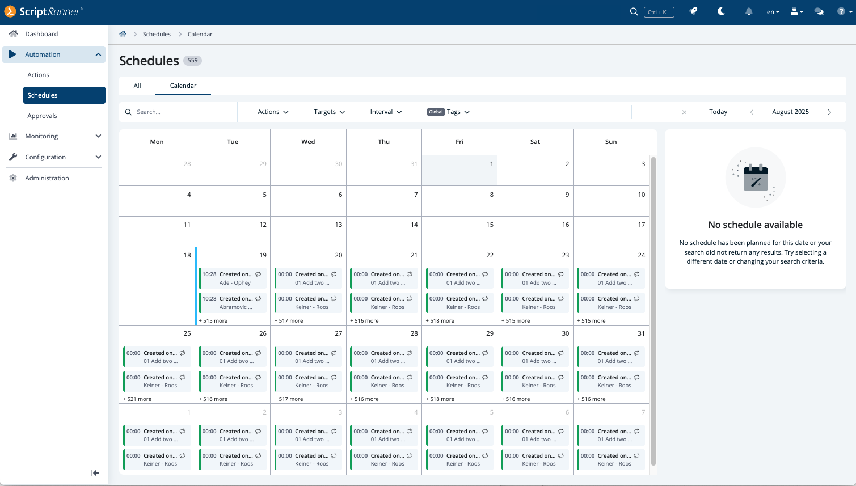
Task: Click the calendar vertical scrollbar
Action: [653, 311]
